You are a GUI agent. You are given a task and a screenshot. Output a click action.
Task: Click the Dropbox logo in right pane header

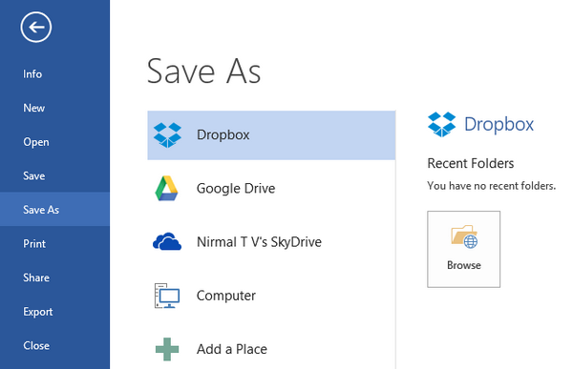[442, 125]
